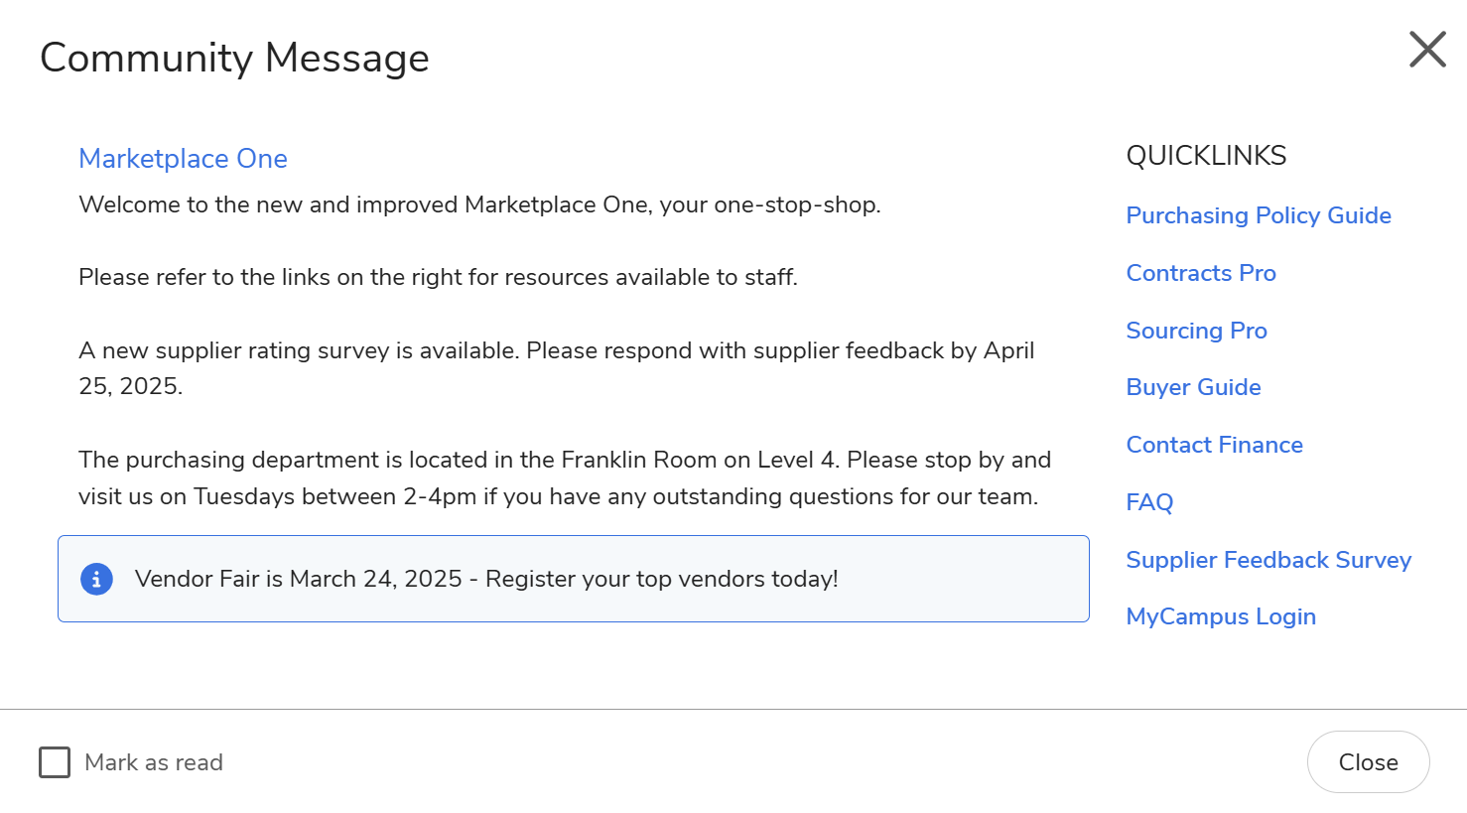
Task: Click the Franklin Room location paragraph
Action: tap(564, 477)
